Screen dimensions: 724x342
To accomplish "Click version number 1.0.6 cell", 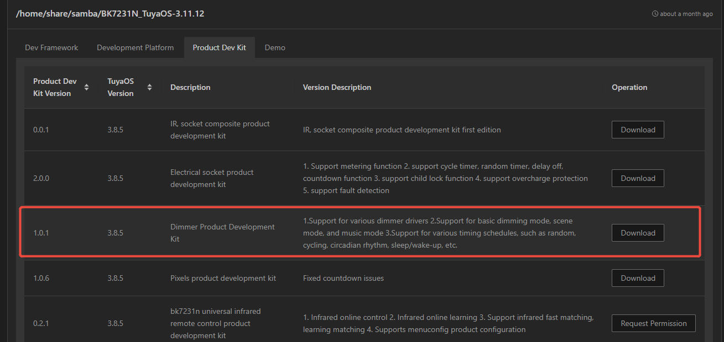I will [x=41, y=278].
